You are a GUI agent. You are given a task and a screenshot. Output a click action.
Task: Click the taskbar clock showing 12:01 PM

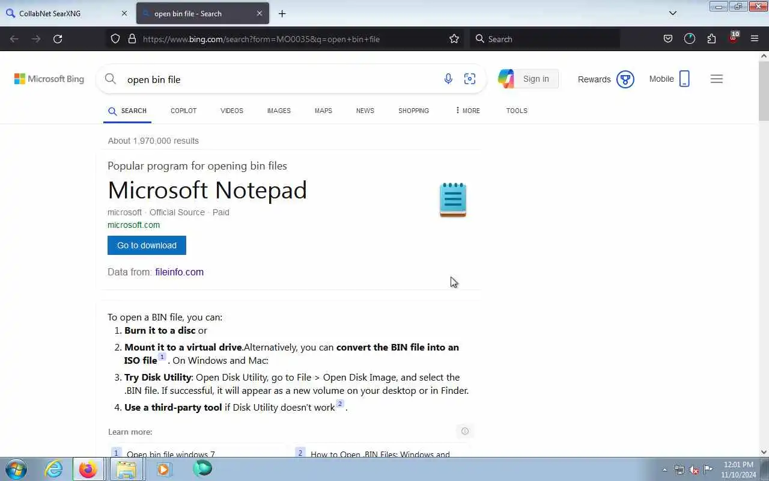point(738,470)
